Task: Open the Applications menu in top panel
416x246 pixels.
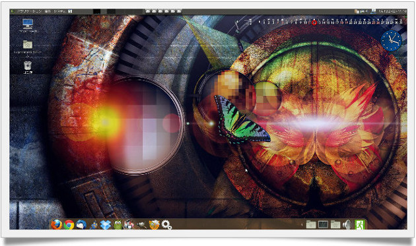Action: pos(29,11)
